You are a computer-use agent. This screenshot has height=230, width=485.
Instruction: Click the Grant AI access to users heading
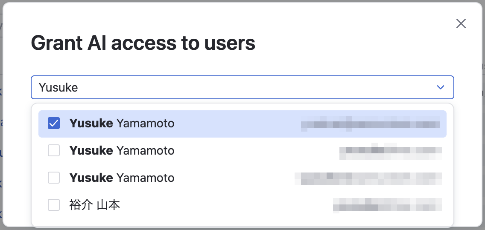(143, 43)
